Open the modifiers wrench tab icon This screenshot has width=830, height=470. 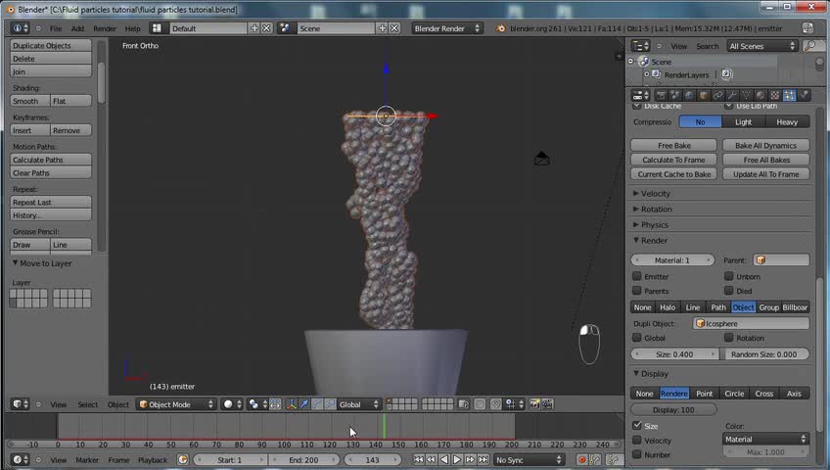pos(732,95)
